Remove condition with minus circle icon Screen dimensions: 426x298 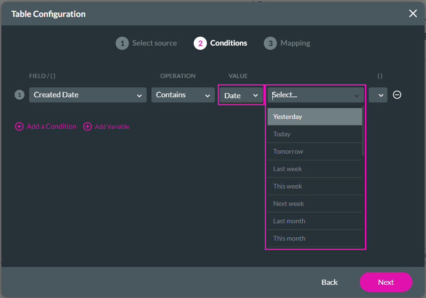[397, 95]
